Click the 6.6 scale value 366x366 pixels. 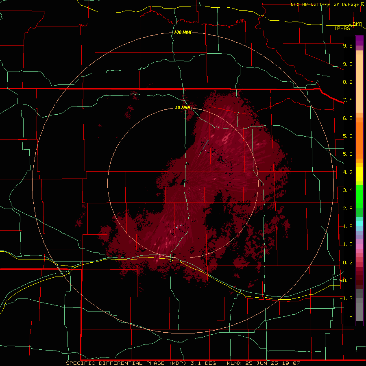pyautogui.click(x=348, y=118)
